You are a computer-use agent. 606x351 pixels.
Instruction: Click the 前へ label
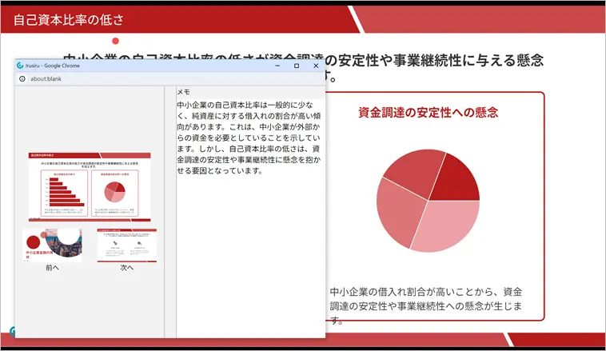tap(52, 268)
